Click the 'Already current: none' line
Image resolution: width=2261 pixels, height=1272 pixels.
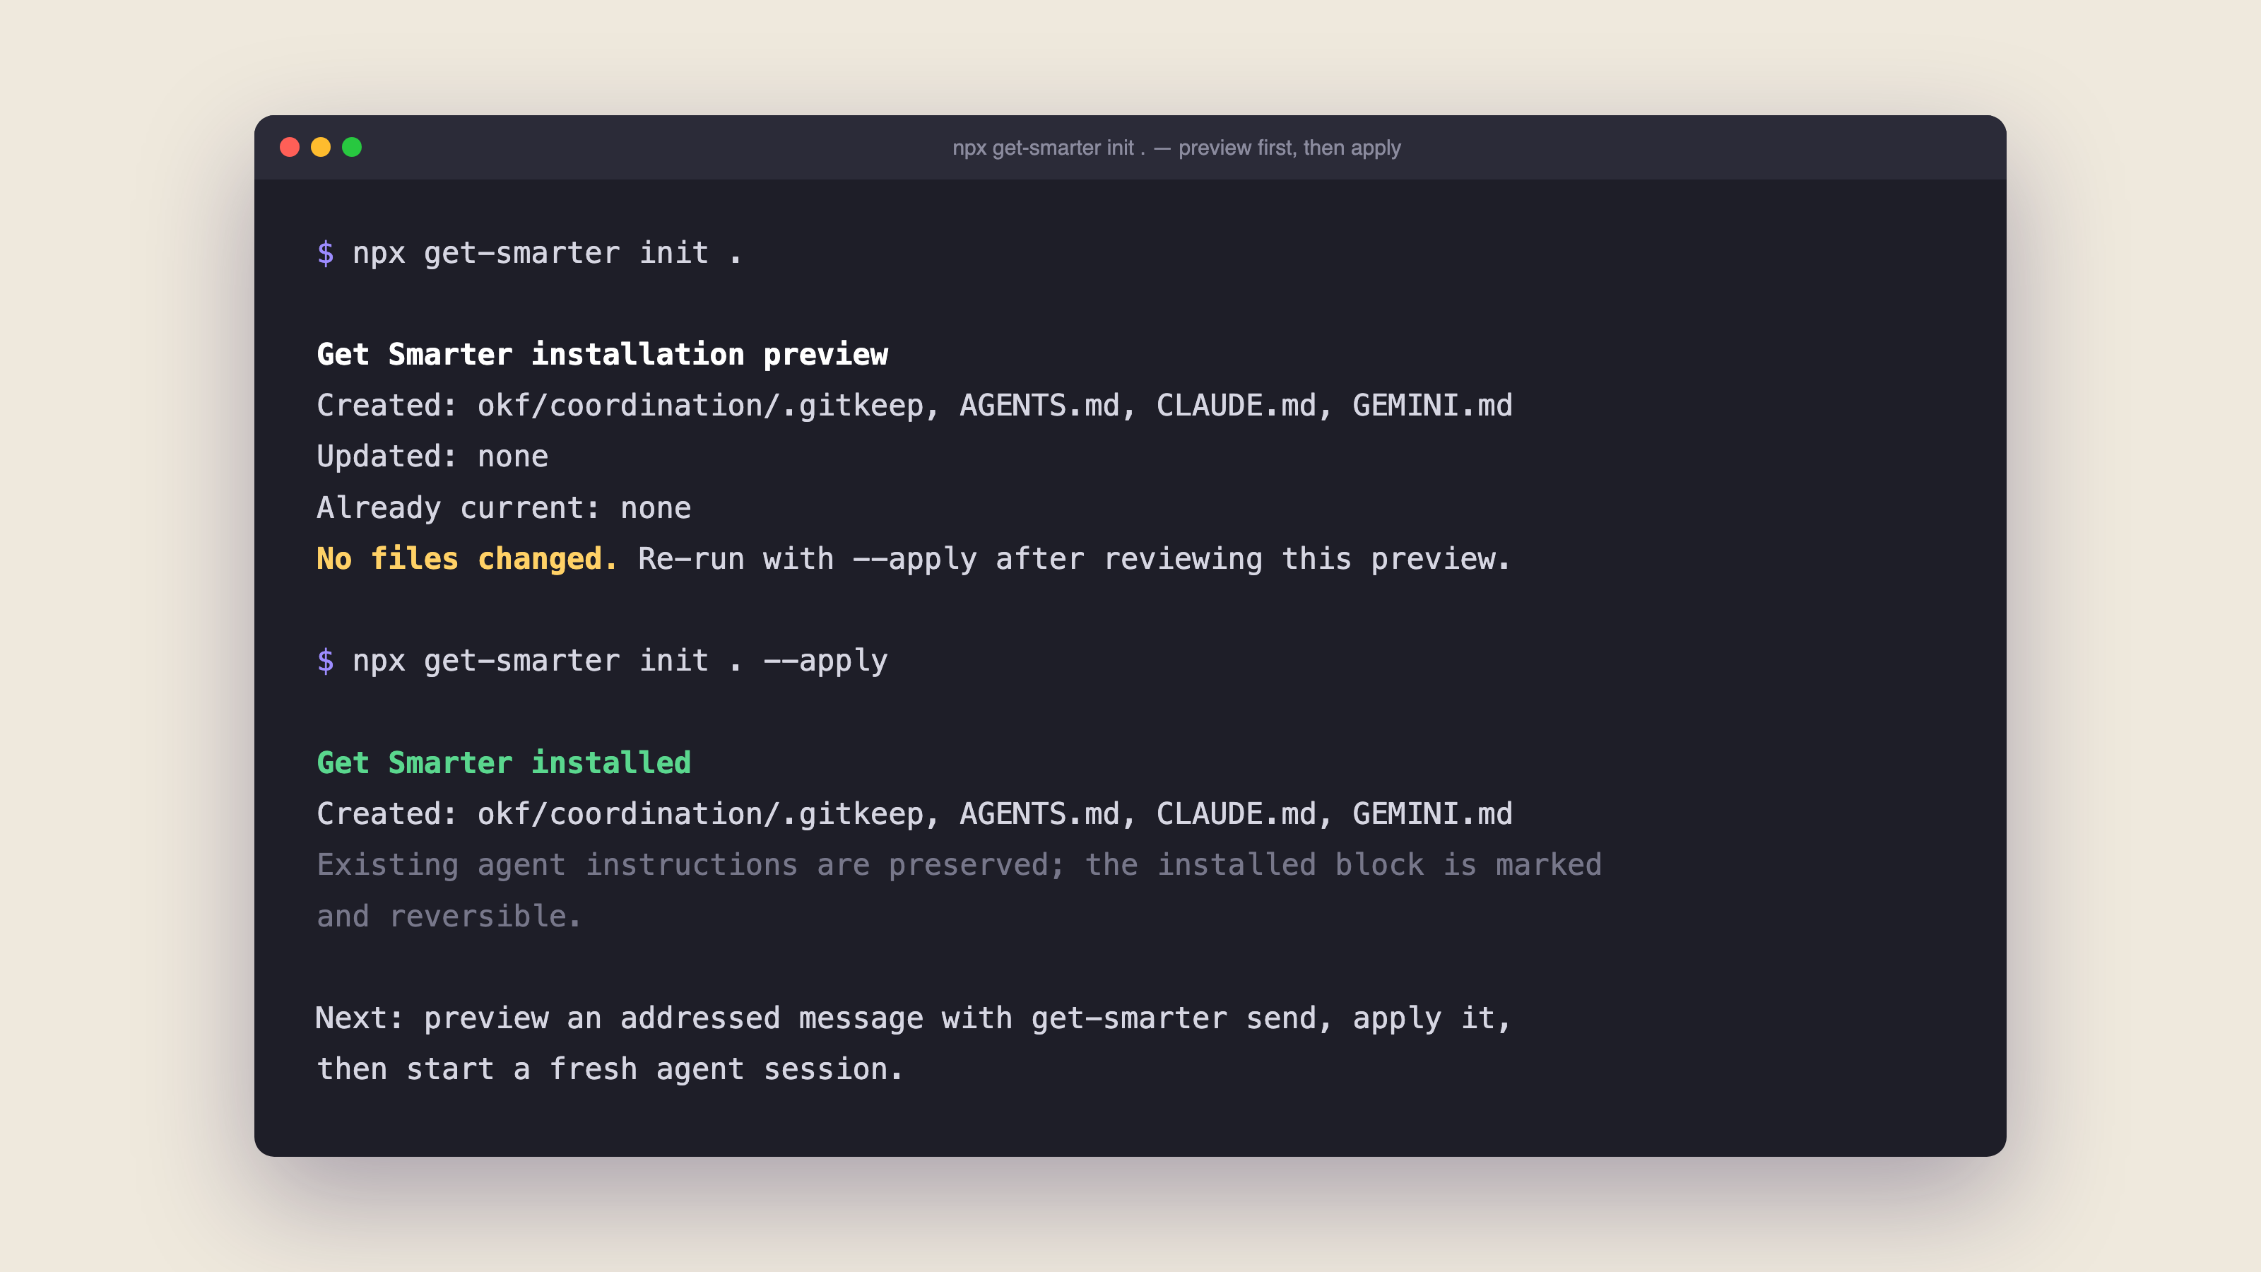tap(504, 507)
